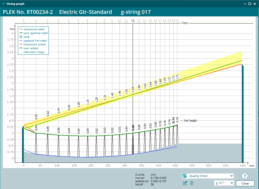Click the trash delete icon
This screenshot has width=259, height=189.
(x=192, y=183)
